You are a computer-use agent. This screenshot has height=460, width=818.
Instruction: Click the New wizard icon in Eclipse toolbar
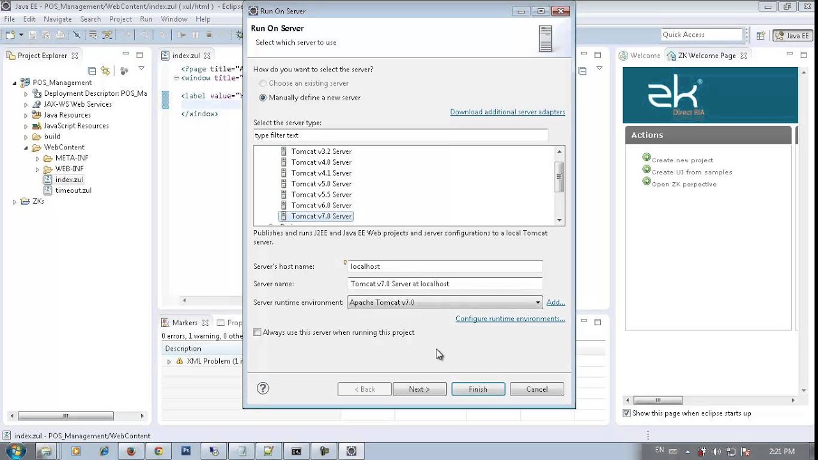(12, 34)
